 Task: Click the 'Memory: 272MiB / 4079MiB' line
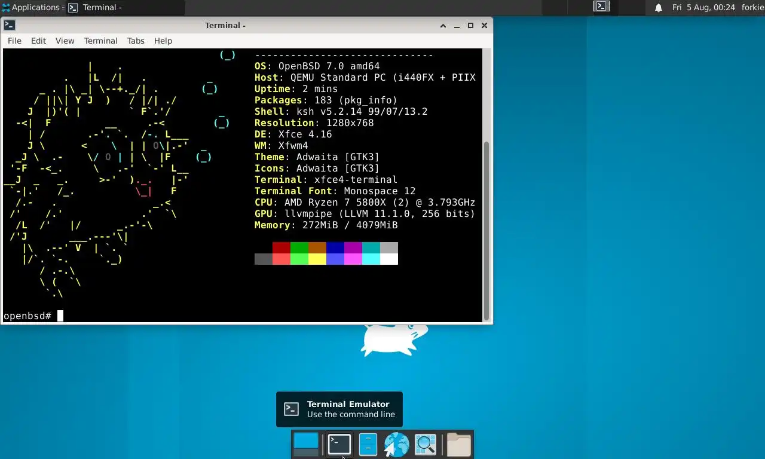(x=326, y=225)
